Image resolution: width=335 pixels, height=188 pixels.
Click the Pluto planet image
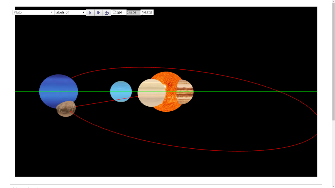click(66, 109)
